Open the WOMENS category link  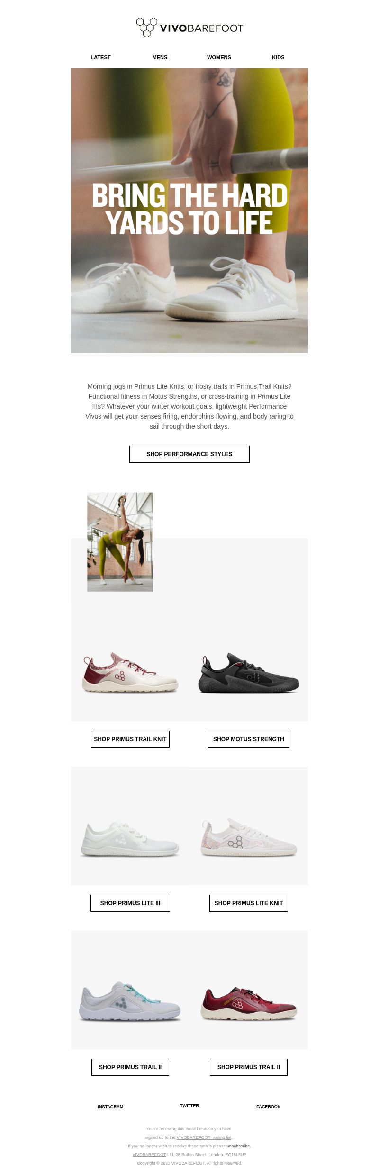click(x=219, y=57)
